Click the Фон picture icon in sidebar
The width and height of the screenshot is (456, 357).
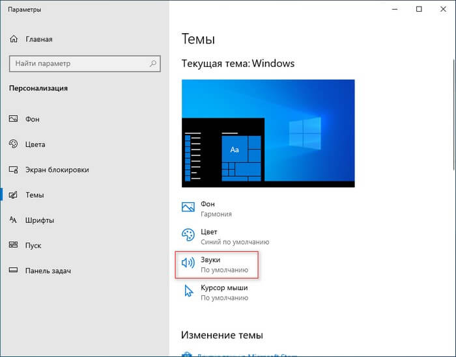[x=14, y=119]
